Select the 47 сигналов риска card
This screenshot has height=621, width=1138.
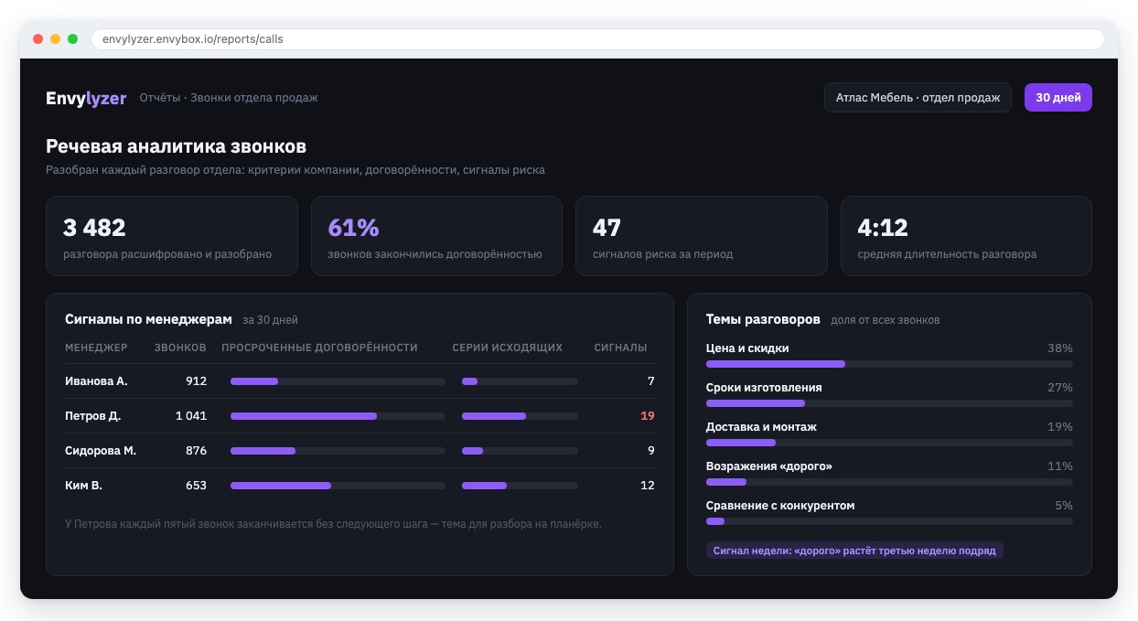[x=701, y=236]
